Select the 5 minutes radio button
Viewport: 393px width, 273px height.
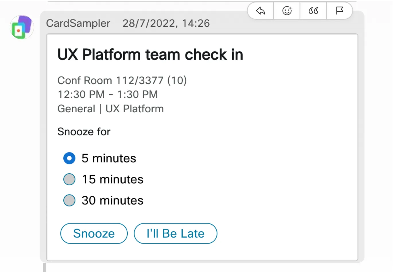point(69,158)
